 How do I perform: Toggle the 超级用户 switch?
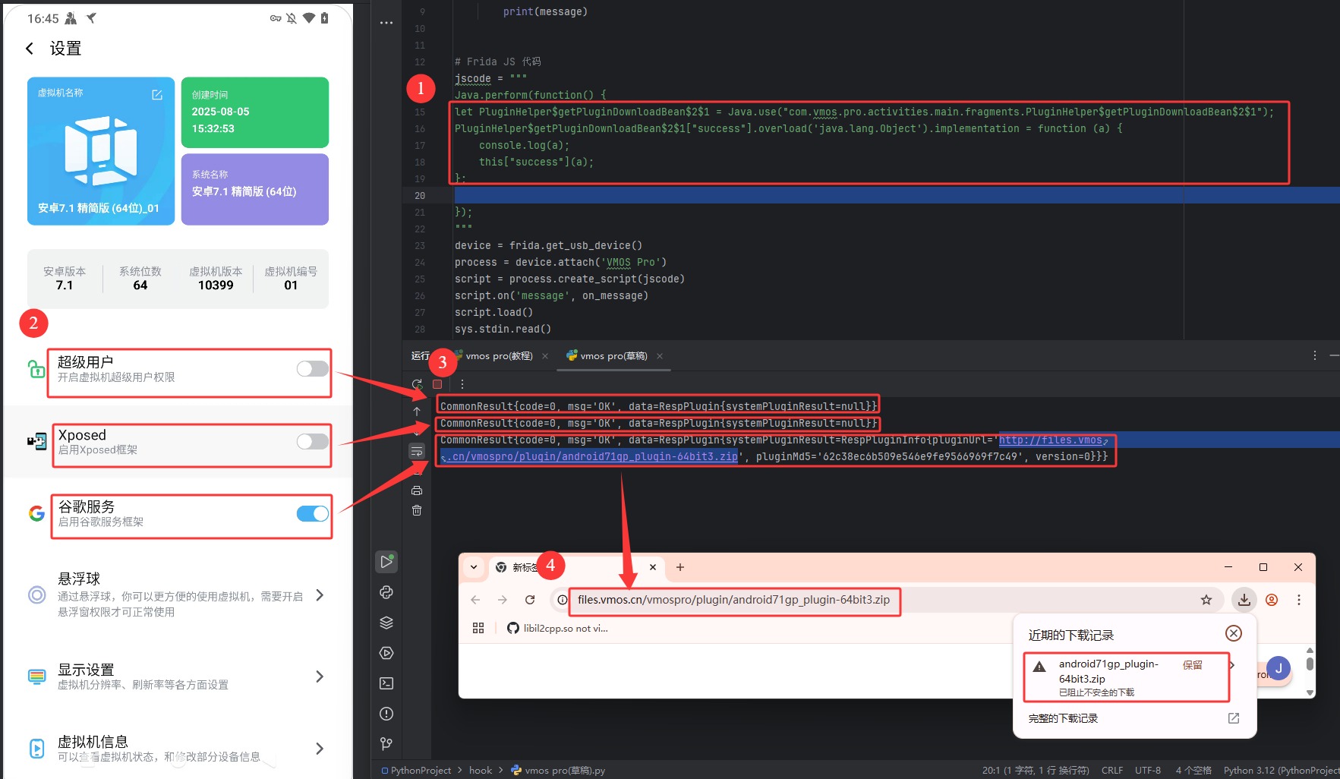click(x=313, y=369)
